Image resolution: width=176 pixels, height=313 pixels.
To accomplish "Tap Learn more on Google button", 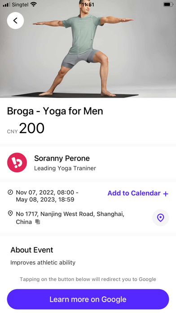I will pos(88,299).
